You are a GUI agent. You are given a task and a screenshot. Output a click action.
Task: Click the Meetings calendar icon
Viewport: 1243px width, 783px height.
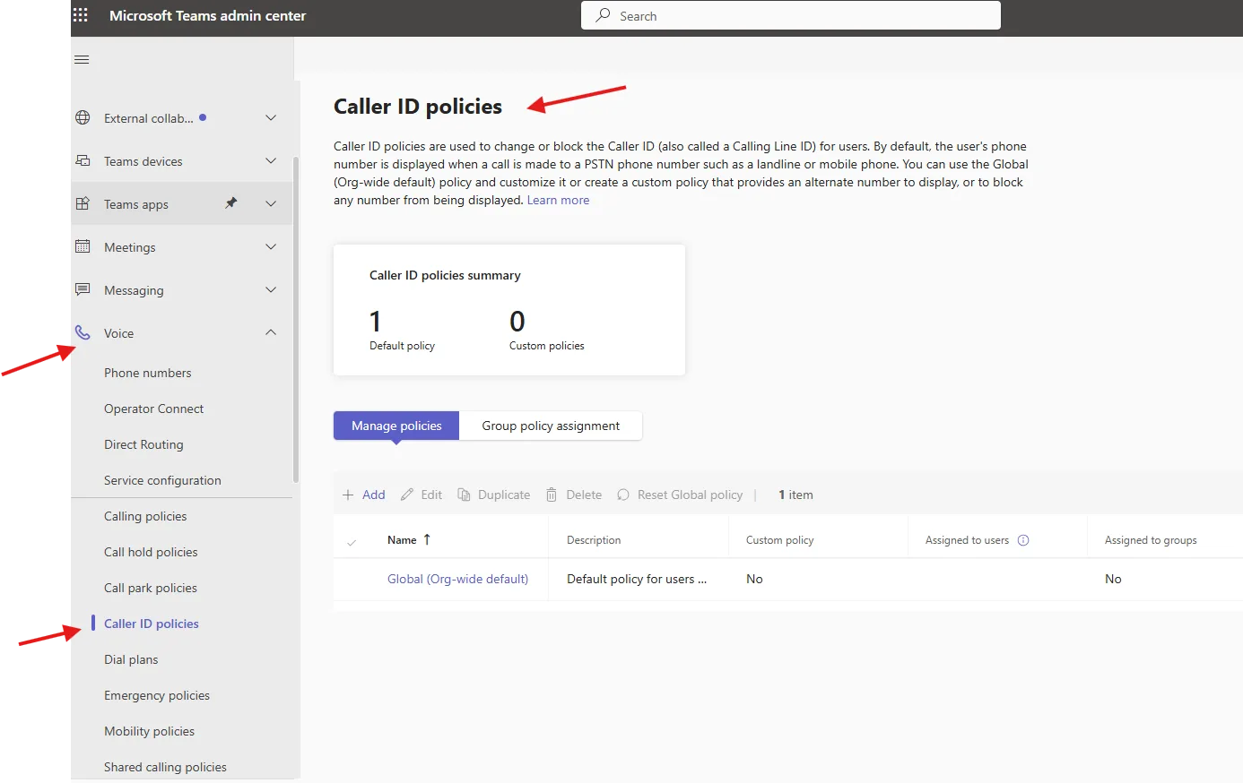click(x=83, y=246)
